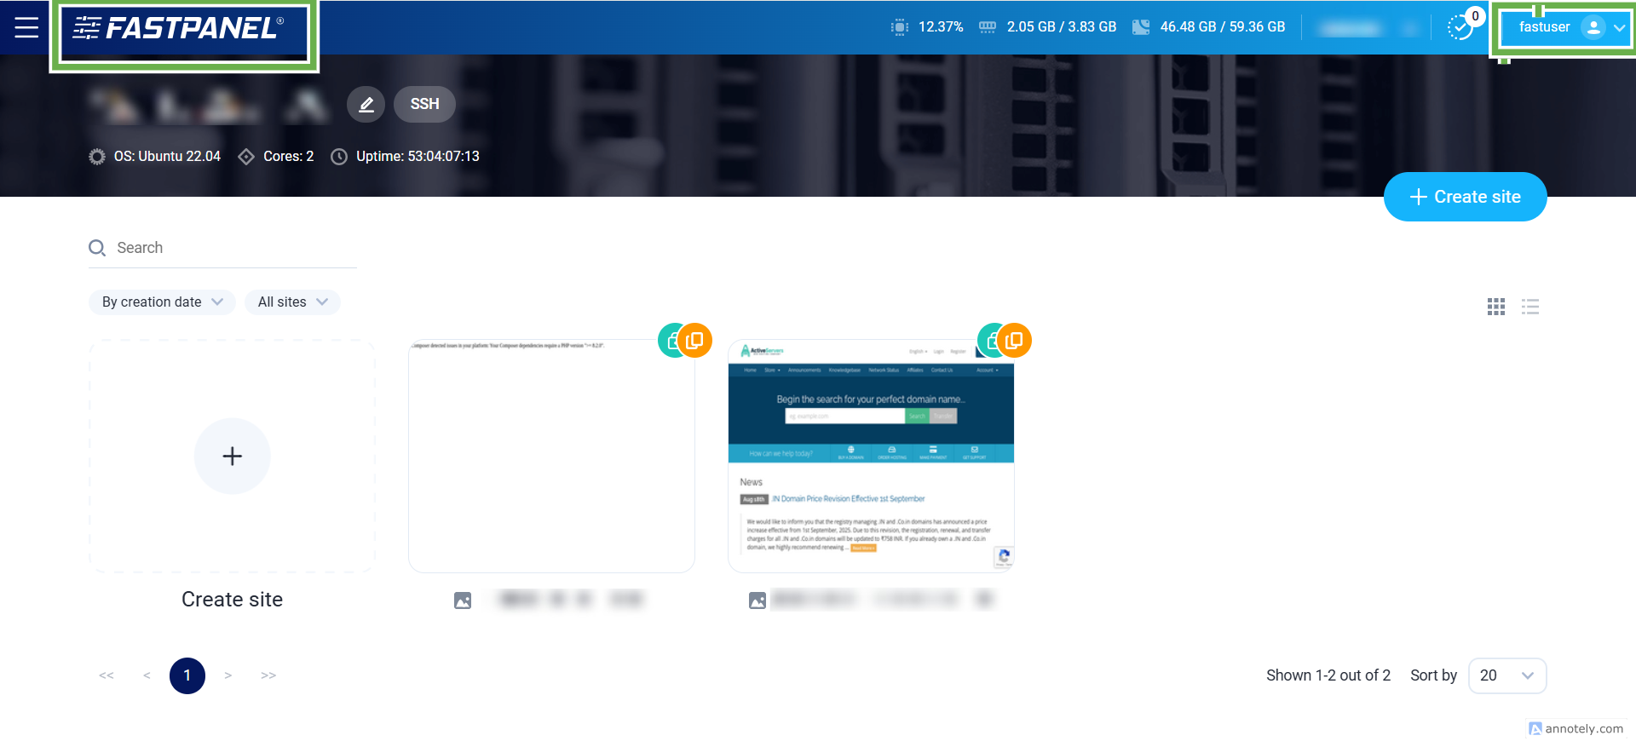Click the FASTPANEL logo
The image size is (1636, 747).
click(184, 28)
